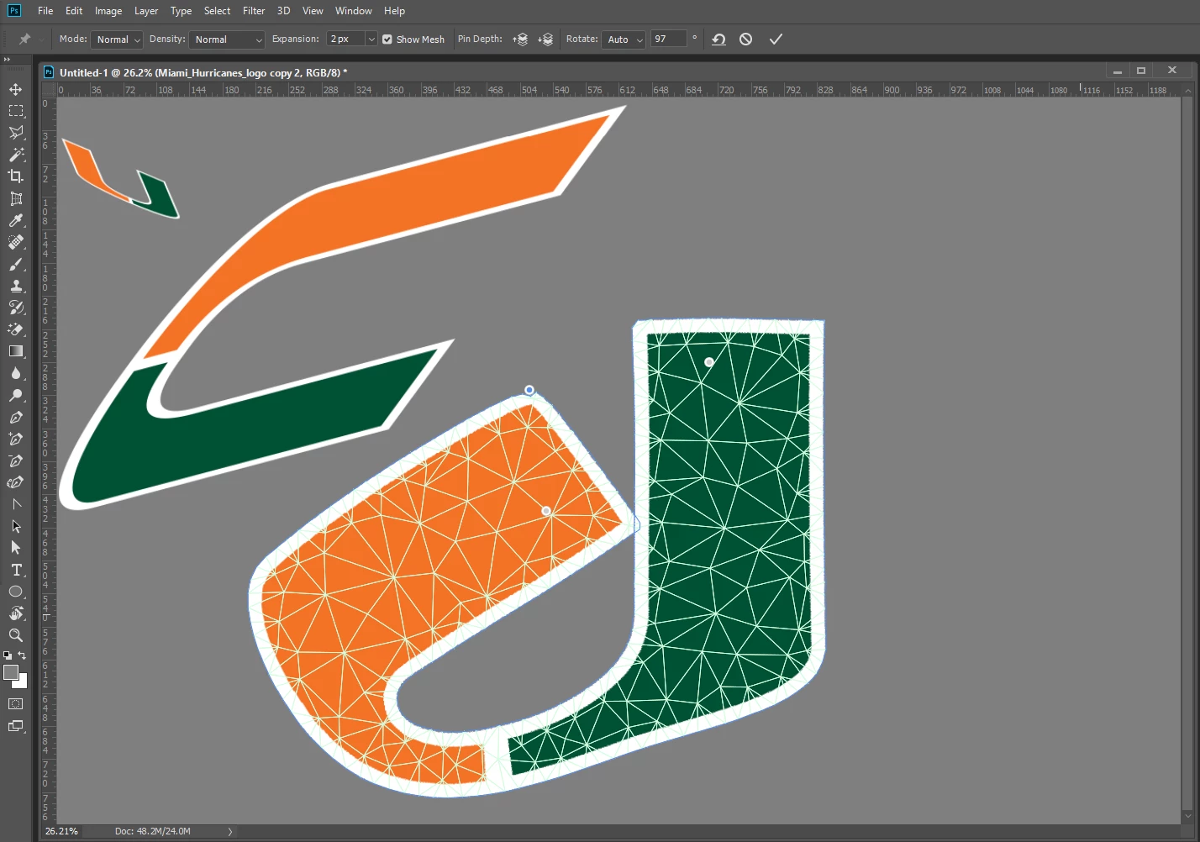Select the puppet pin at orange tip
The height and width of the screenshot is (842, 1200).
coord(529,390)
